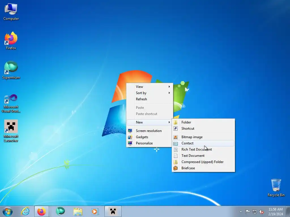Open Windows Explorer from the taskbar
This screenshot has height=217, width=290.
click(x=78, y=211)
